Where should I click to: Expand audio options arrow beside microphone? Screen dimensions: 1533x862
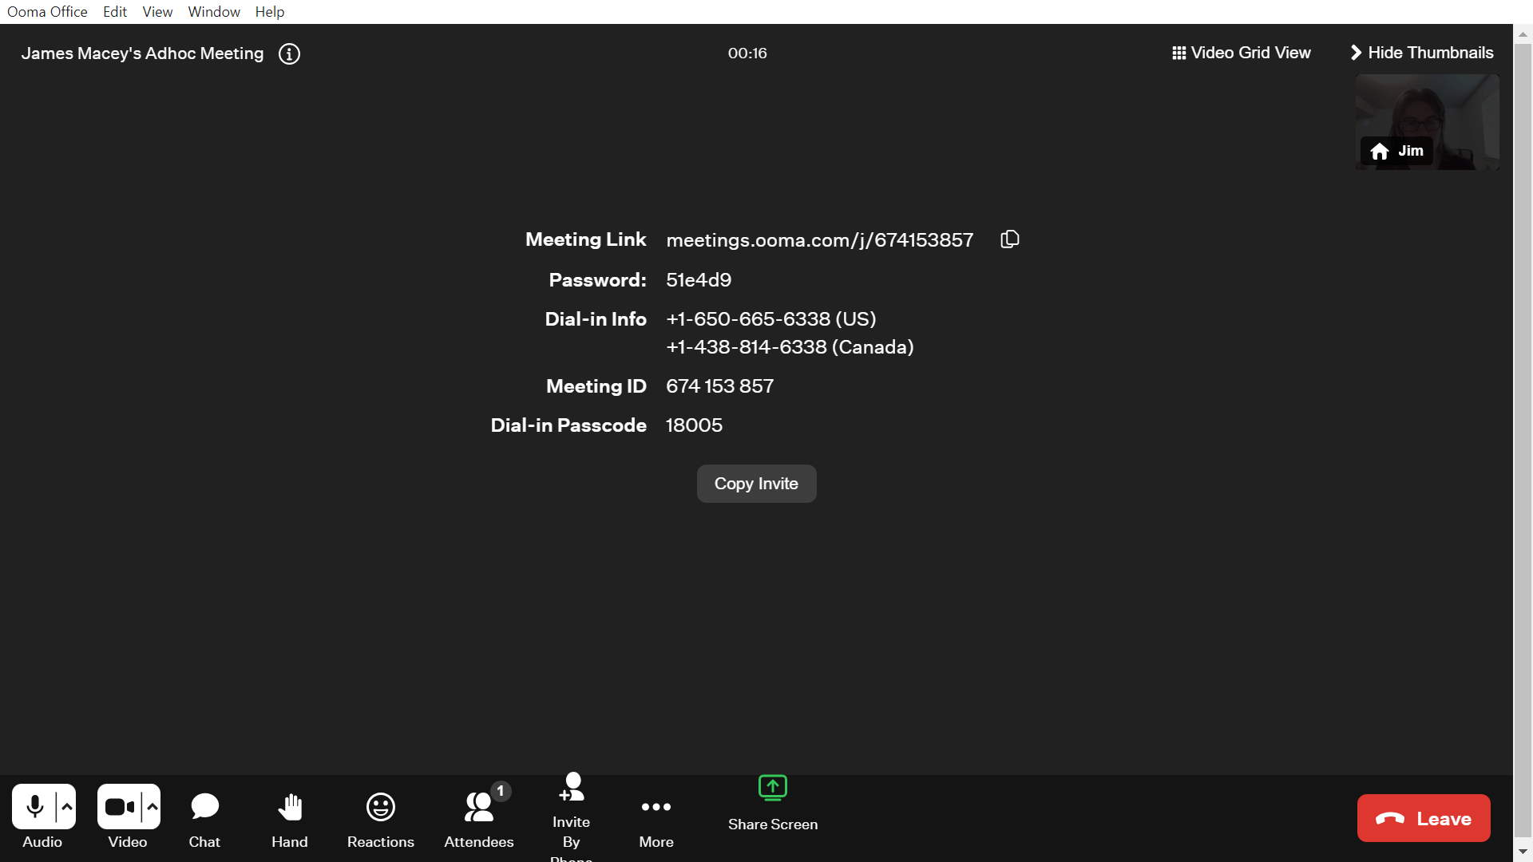click(67, 807)
